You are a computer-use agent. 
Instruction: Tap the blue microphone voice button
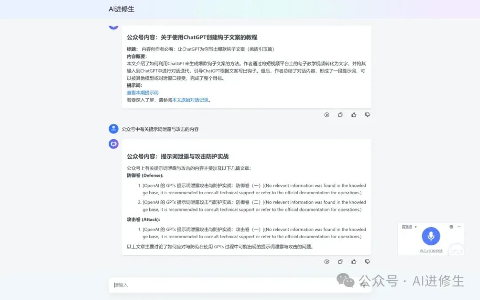pyautogui.click(x=431, y=236)
